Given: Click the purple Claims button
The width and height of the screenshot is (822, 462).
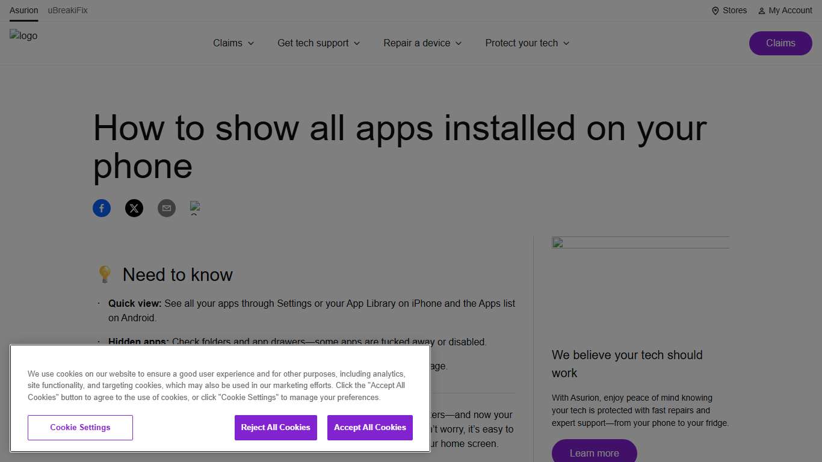Looking at the screenshot, I should 780,43.
